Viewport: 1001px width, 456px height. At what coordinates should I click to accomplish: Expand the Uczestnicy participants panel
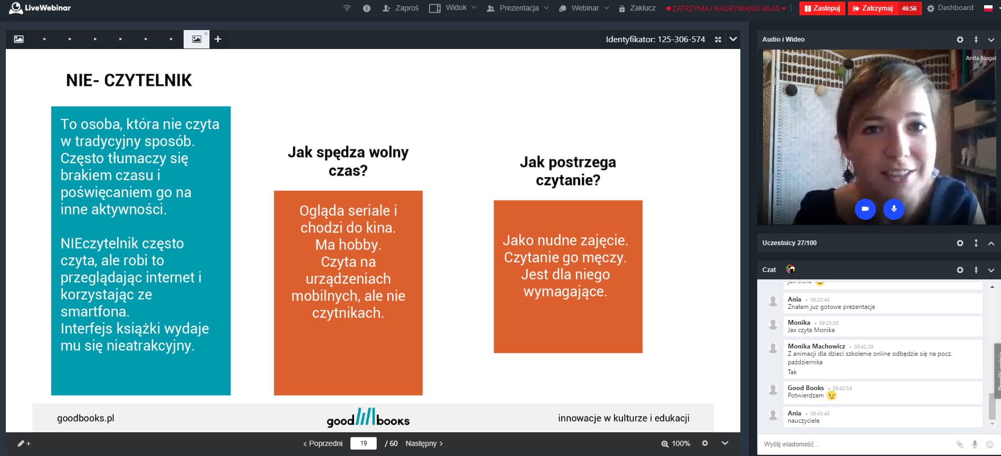tap(991, 243)
